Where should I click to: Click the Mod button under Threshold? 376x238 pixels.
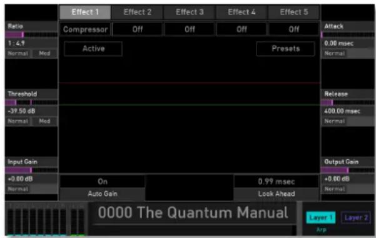pyautogui.click(x=44, y=121)
